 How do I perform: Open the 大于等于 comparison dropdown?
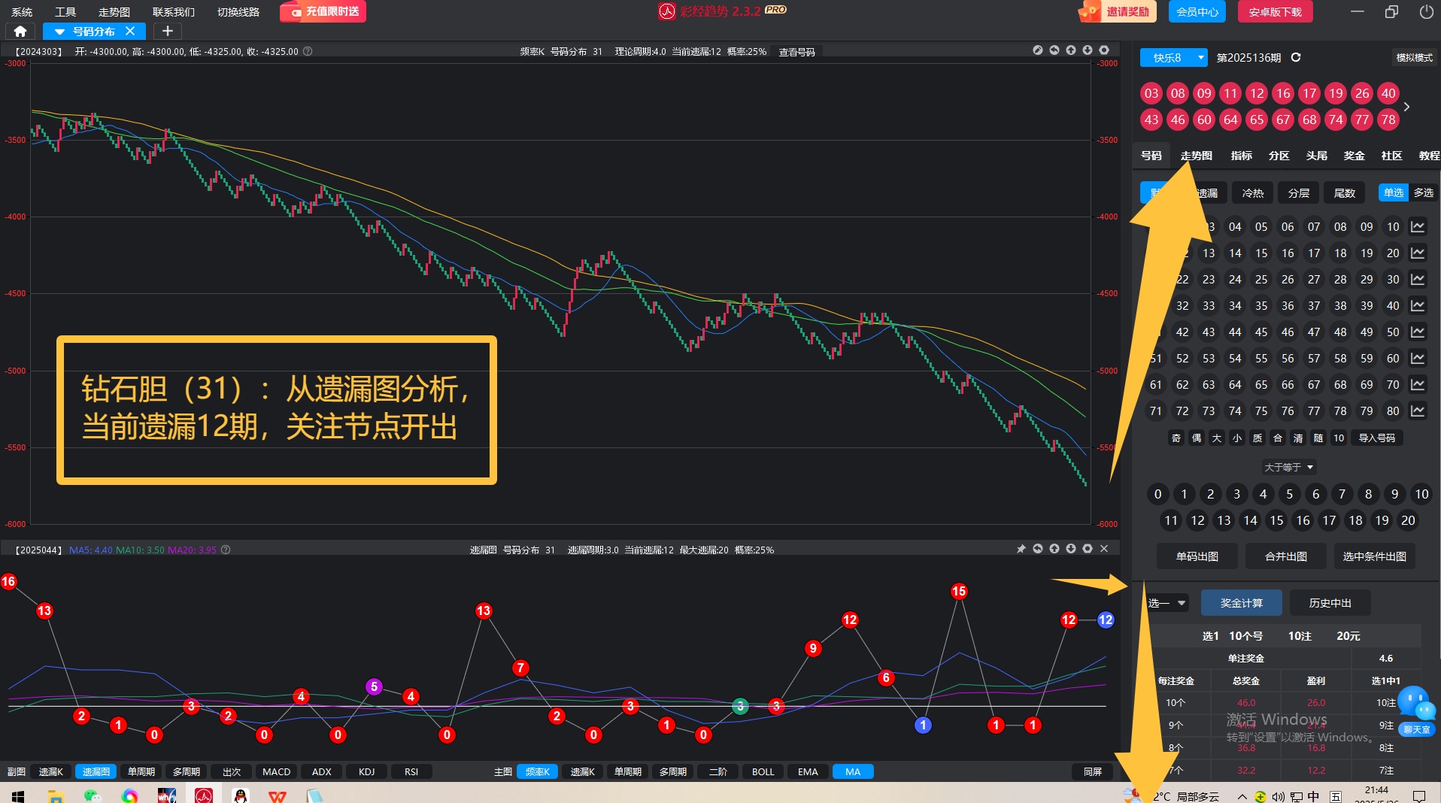1288,467
